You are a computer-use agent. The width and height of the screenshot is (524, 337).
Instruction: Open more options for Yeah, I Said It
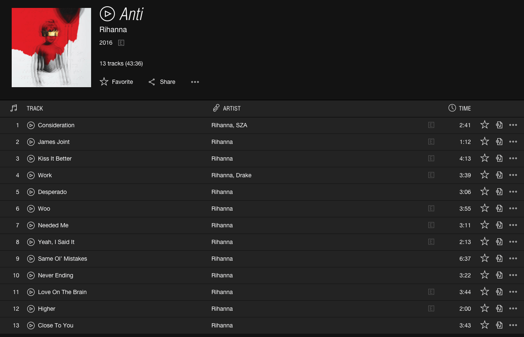[513, 242]
